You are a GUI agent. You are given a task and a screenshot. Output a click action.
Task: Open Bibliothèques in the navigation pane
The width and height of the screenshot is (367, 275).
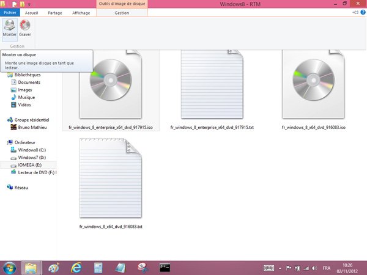click(x=28, y=75)
